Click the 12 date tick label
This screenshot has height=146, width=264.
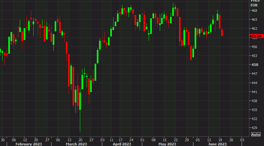coord(209,140)
